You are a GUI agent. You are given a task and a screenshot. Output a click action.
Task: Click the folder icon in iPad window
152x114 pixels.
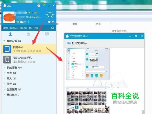tap(69, 43)
